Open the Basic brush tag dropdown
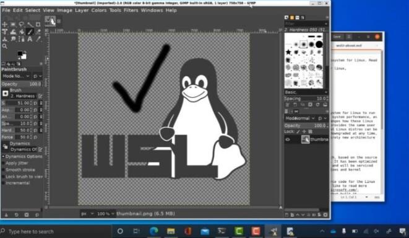Screen dimensions: 409x238 click(x=306, y=92)
